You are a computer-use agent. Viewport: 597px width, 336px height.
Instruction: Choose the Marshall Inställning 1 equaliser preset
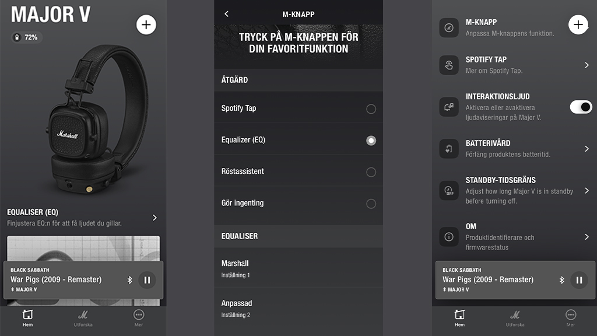click(x=298, y=268)
